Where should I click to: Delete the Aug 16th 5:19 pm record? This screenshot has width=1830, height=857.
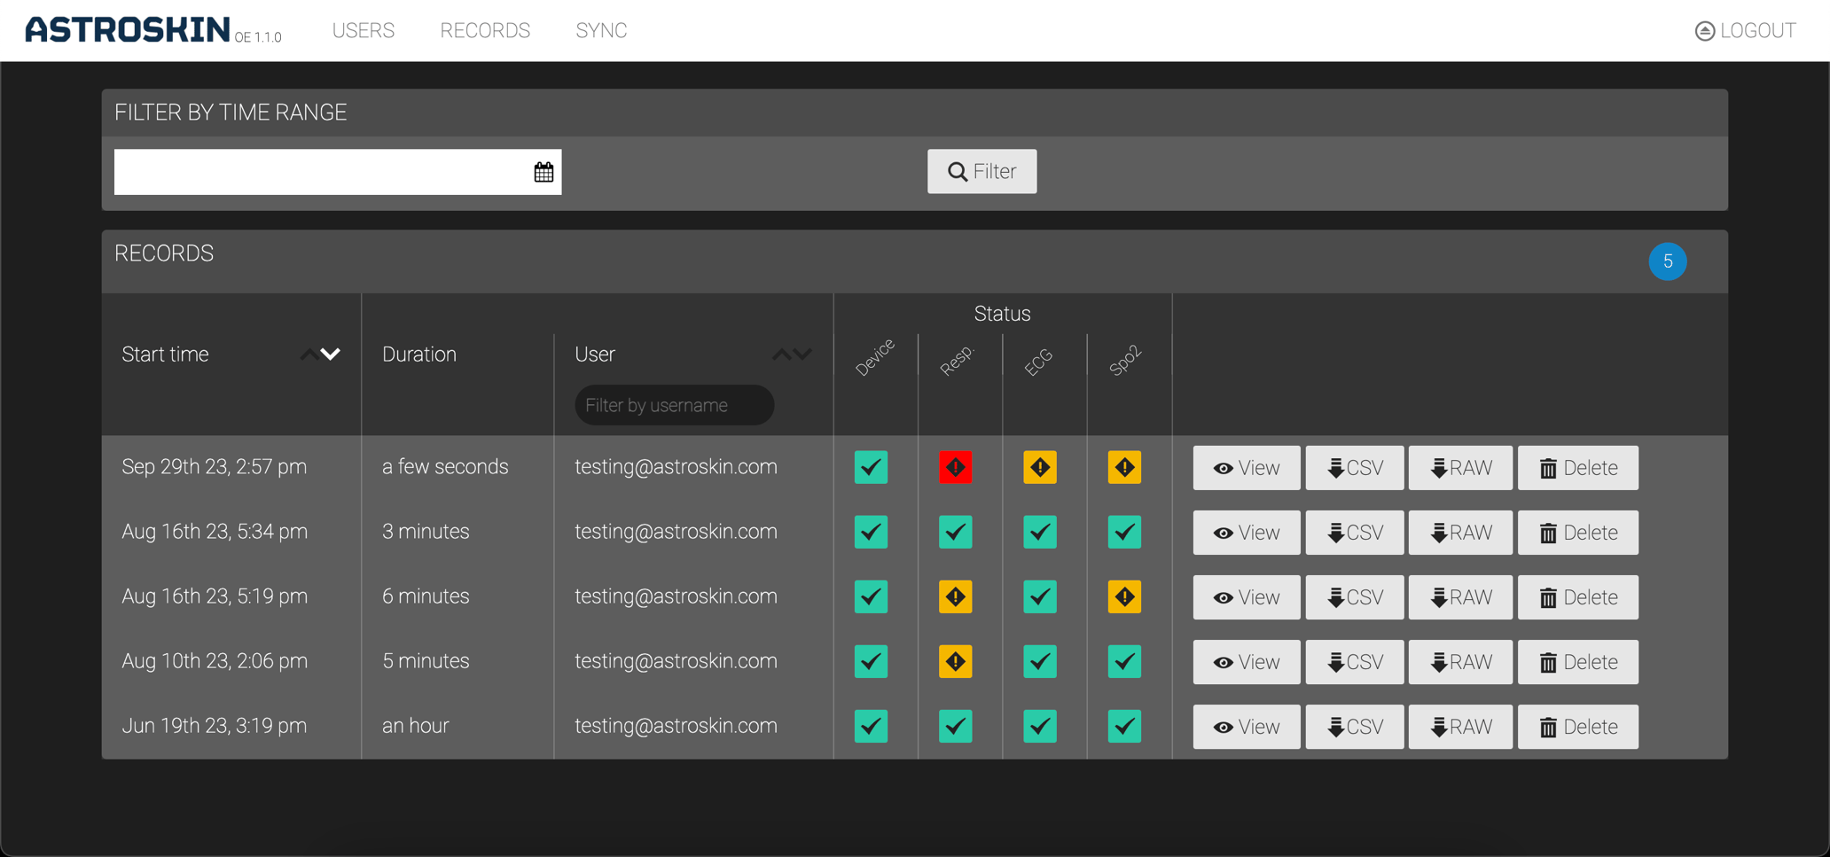(x=1577, y=597)
